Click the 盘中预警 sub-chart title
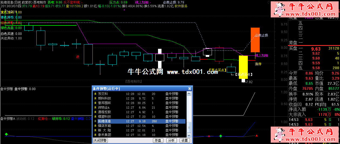The image size is (340, 144). coord(6,89)
